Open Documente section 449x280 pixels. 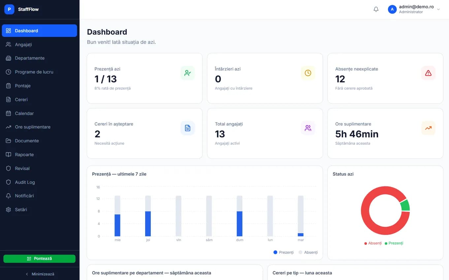point(40,141)
